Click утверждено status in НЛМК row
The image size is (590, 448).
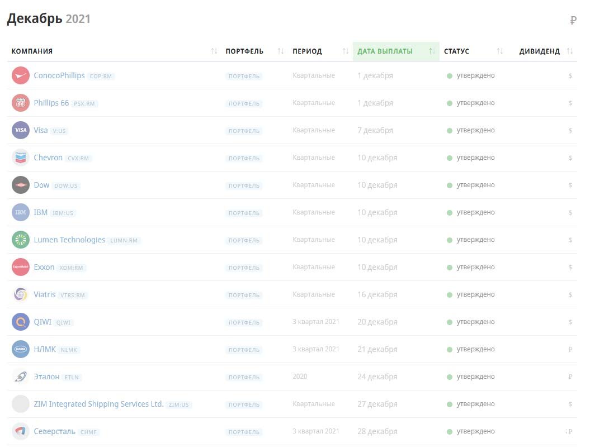[475, 349]
